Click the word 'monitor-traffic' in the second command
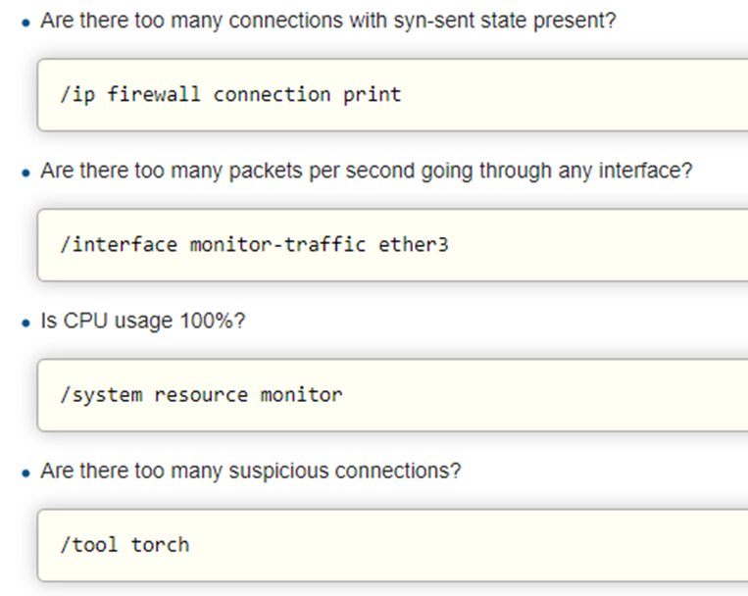 click(x=277, y=245)
